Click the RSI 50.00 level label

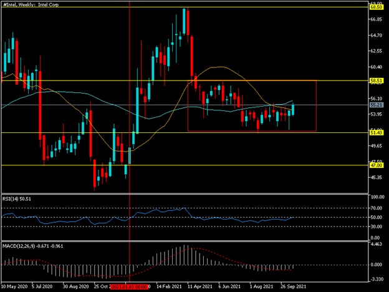pos(377,218)
